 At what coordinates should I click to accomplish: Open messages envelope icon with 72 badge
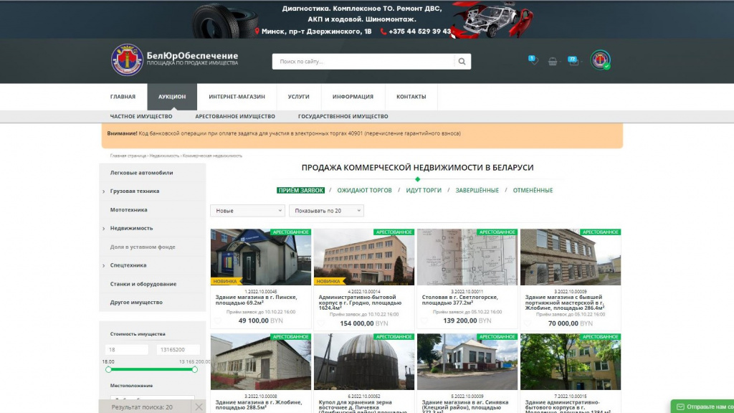[x=573, y=61]
